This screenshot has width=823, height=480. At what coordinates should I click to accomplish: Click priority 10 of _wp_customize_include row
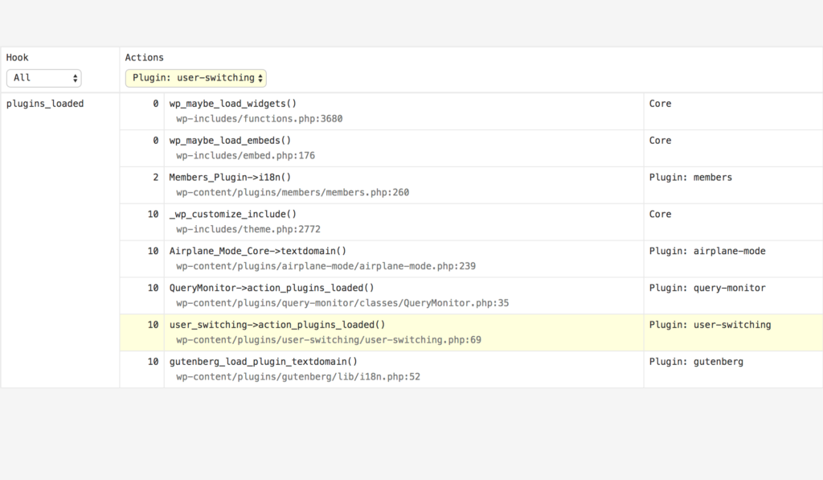tap(153, 214)
